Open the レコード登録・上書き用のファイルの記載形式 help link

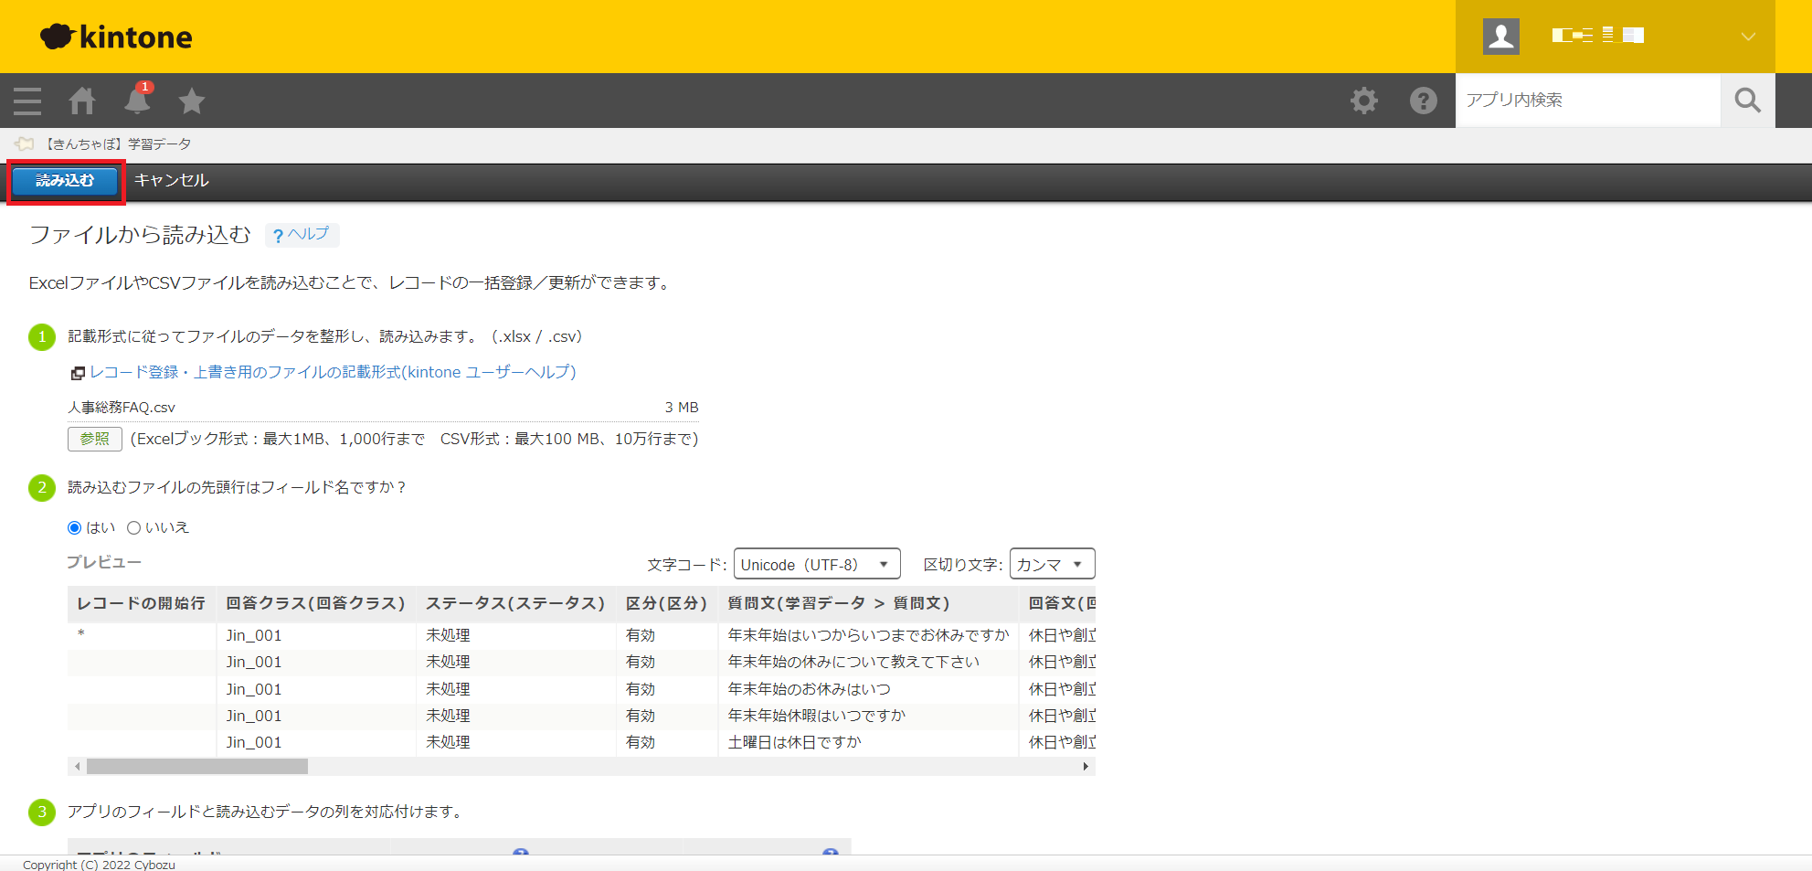tap(333, 372)
